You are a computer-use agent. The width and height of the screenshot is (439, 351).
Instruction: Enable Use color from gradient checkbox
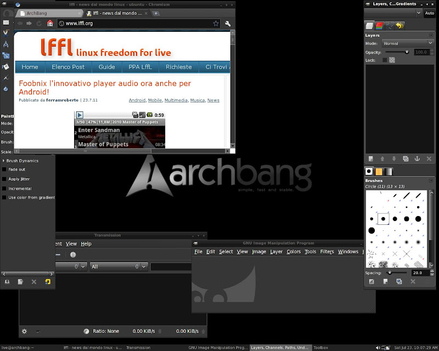click(x=4, y=197)
